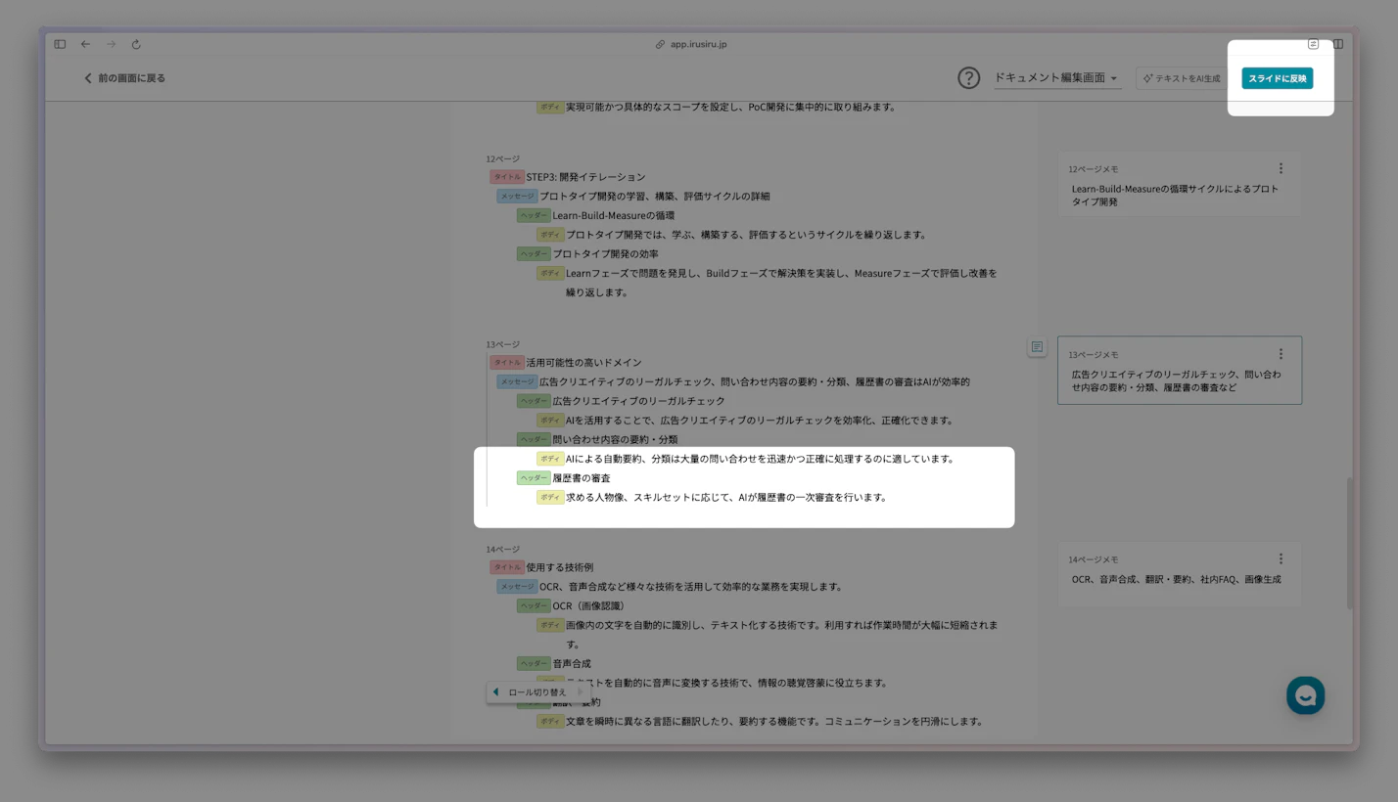Screen dimensions: 1398x802
Task: Click the note icon beside 13ページメモ
Action: point(1037,347)
